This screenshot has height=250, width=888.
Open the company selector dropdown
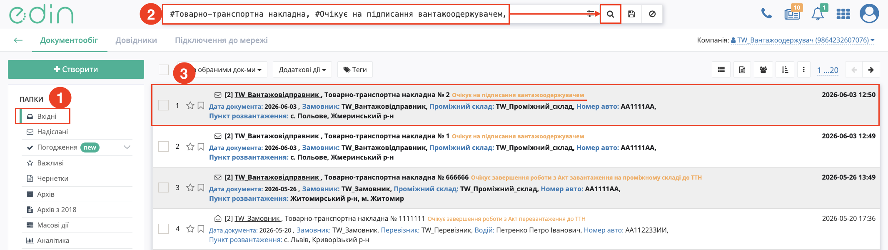[x=803, y=40]
